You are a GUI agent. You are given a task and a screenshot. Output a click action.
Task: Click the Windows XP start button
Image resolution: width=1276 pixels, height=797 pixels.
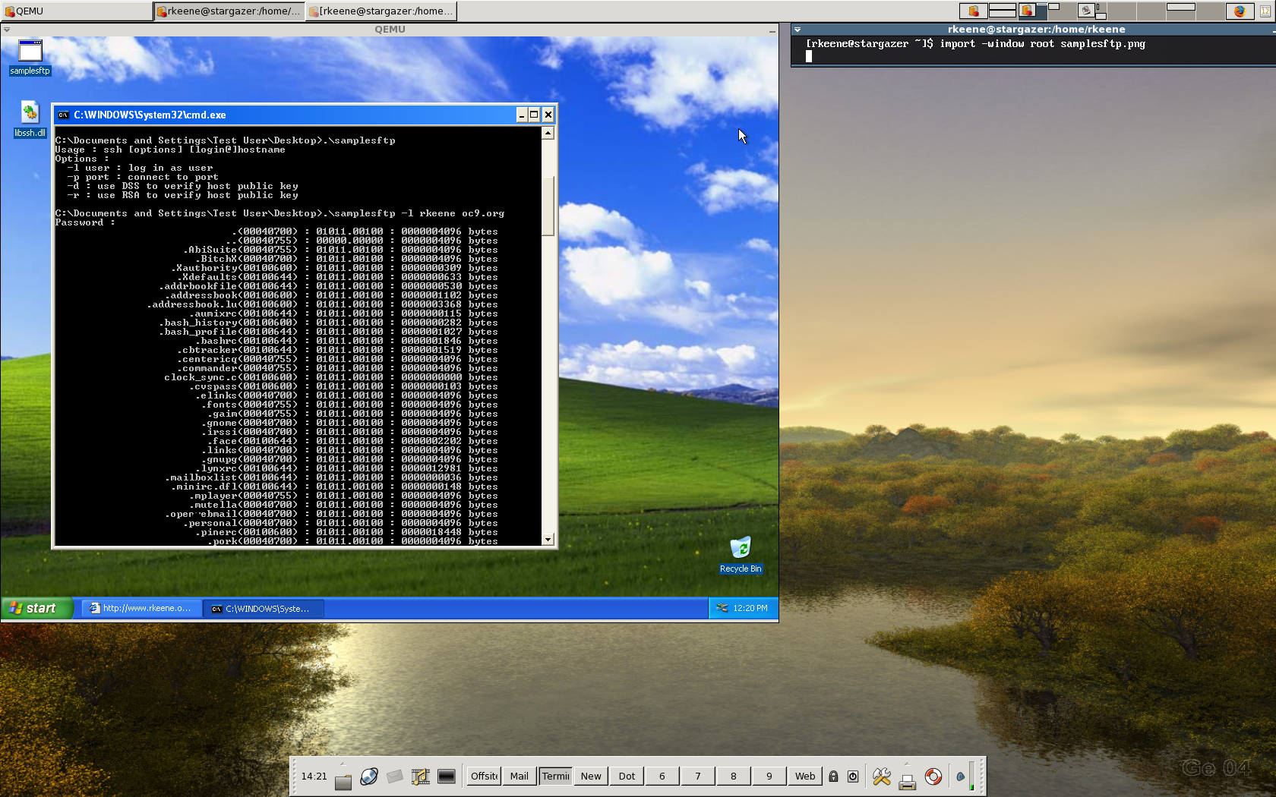[x=36, y=608]
